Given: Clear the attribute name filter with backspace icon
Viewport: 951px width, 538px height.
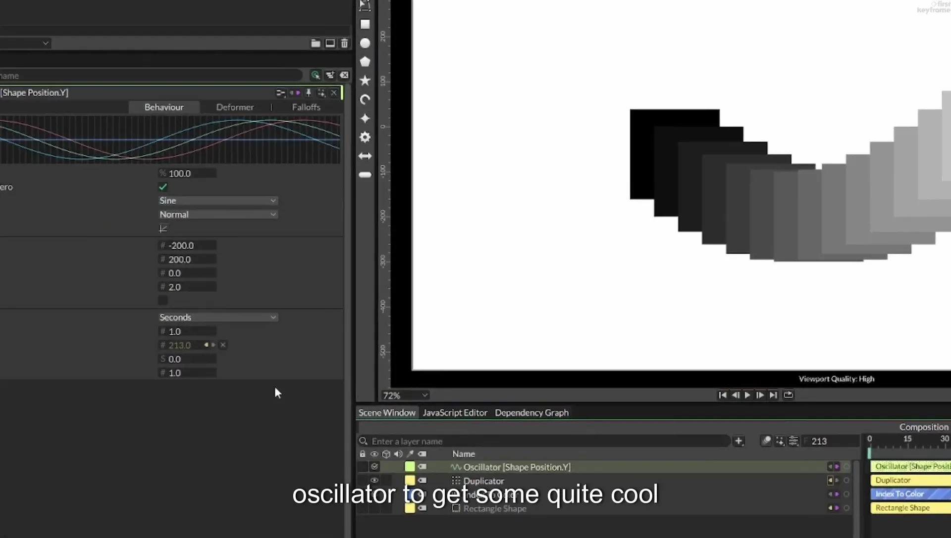Looking at the screenshot, I should coord(344,75).
